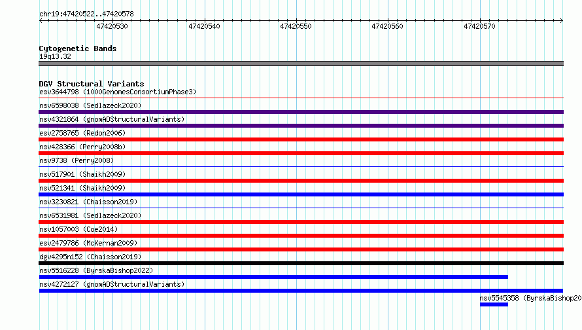
Task: Click ruler position 47420560
Action: pyautogui.click(x=387, y=26)
